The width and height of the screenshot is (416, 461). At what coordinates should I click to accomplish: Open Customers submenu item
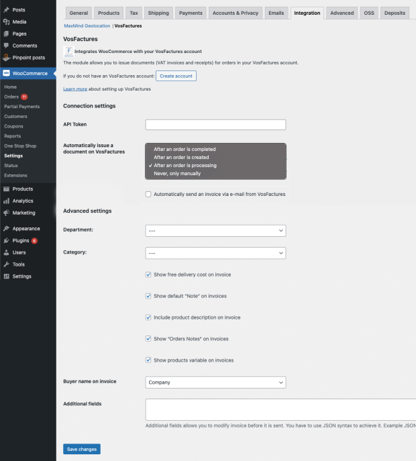point(15,117)
